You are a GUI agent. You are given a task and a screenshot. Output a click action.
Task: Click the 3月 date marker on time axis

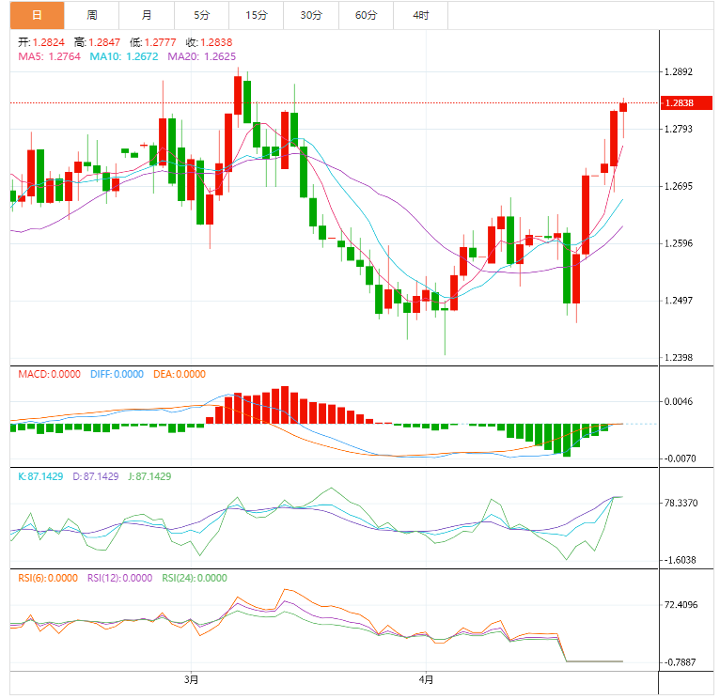(x=191, y=678)
